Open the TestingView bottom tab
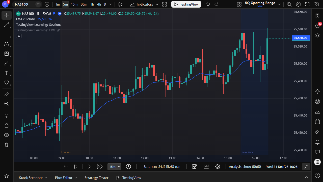 click(x=128, y=178)
